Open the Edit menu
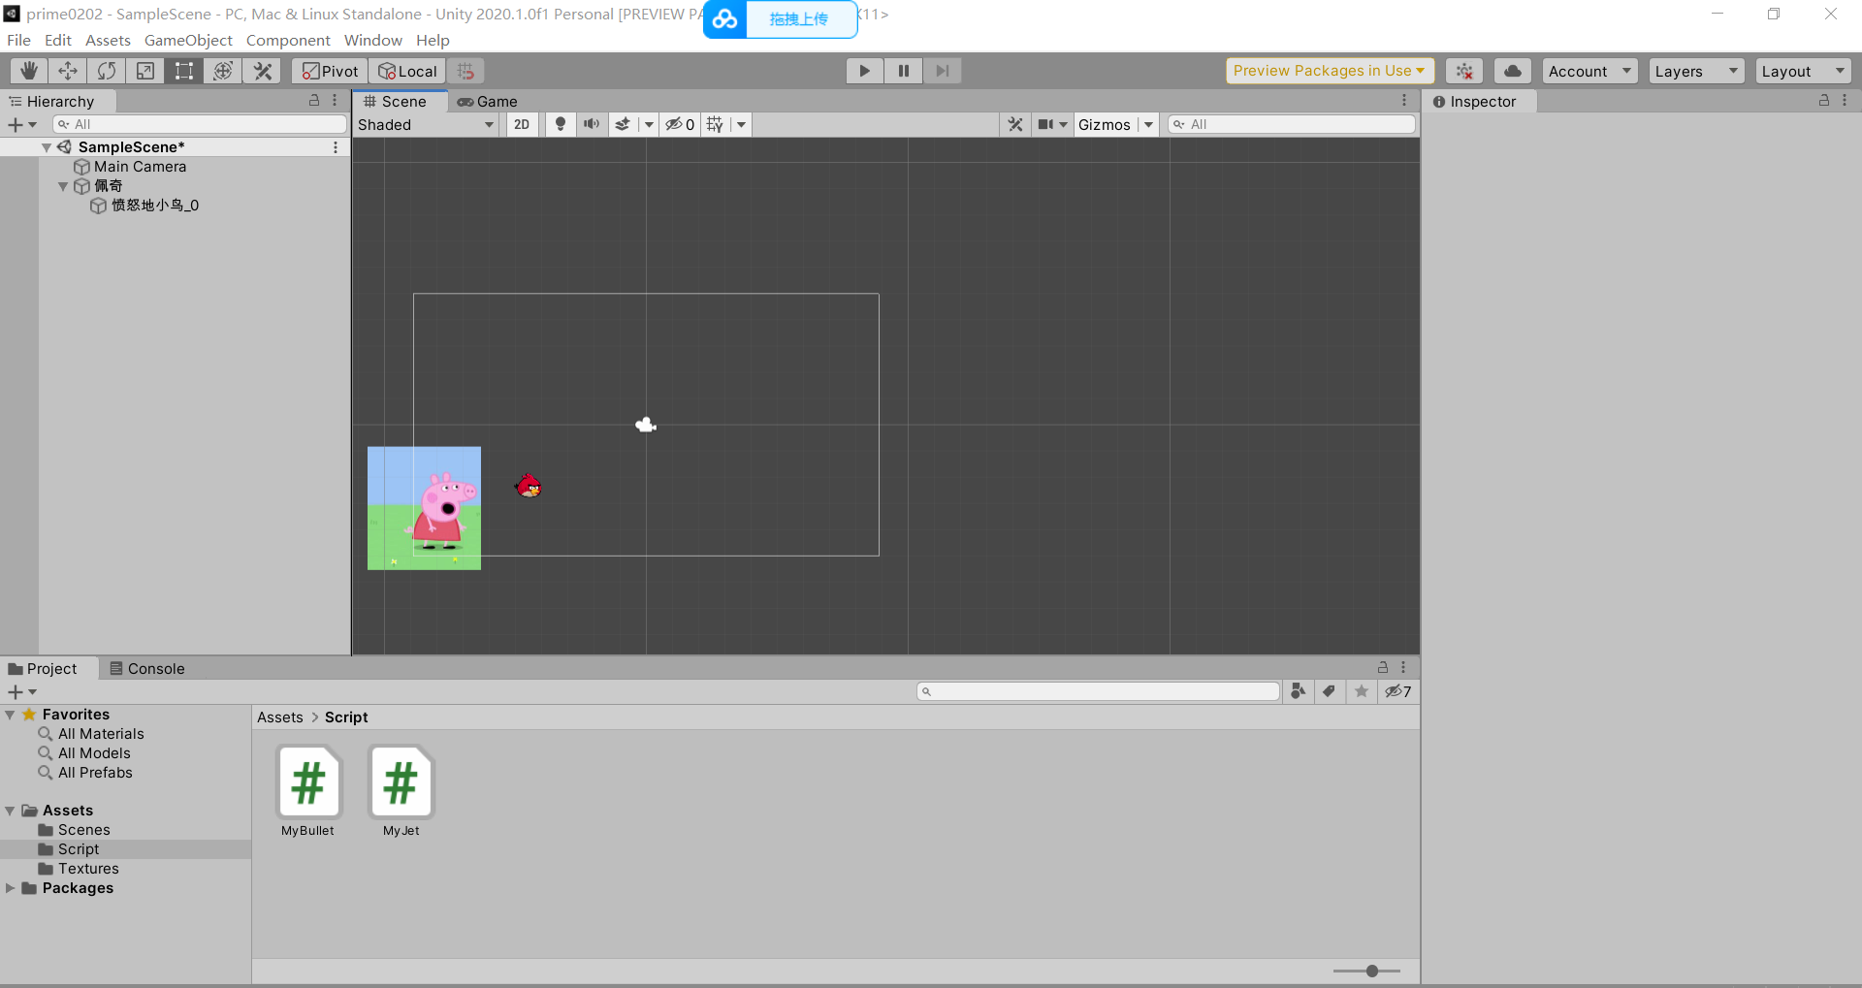The width and height of the screenshot is (1862, 988). tap(58, 40)
